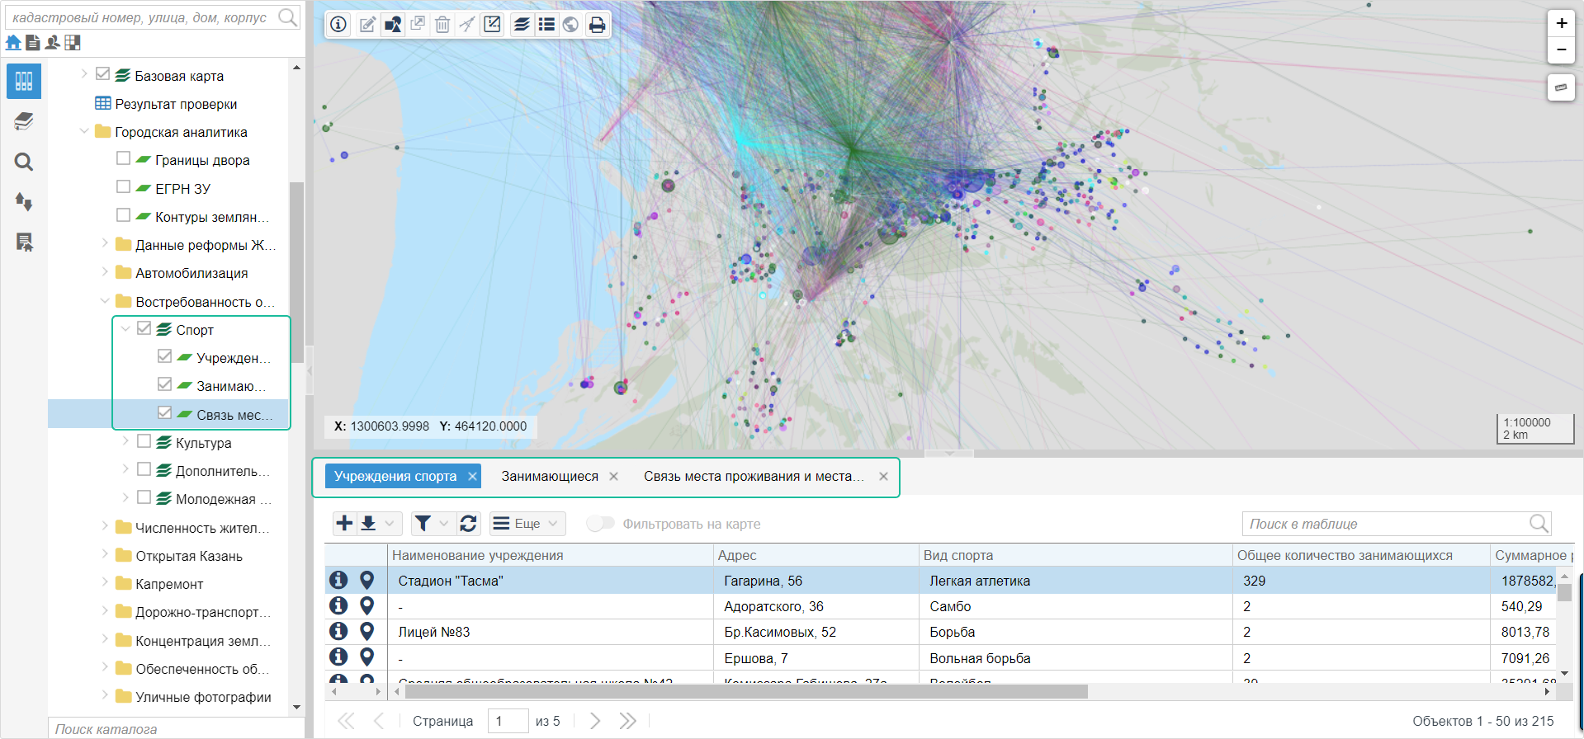
Task: Expand the Автомобилизация folder
Action: tap(105, 271)
